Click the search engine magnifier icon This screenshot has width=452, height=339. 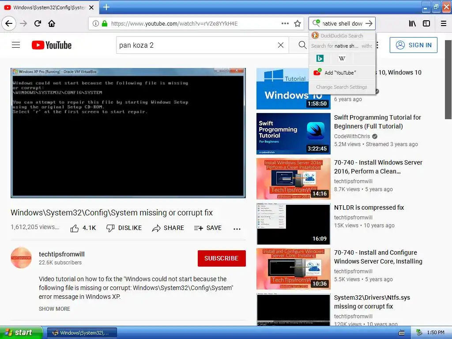(316, 23)
